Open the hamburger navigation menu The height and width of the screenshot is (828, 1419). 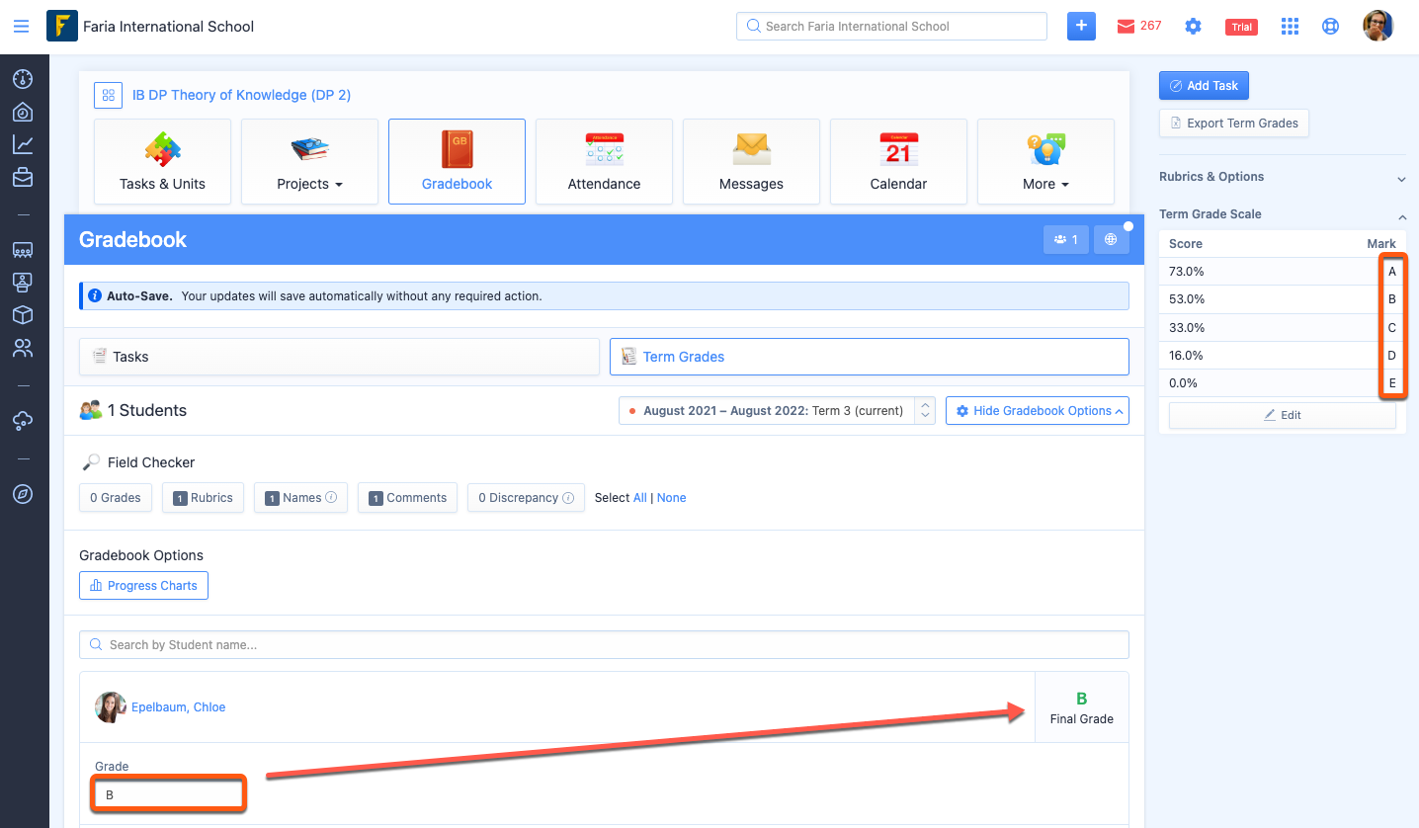click(21, 27)
